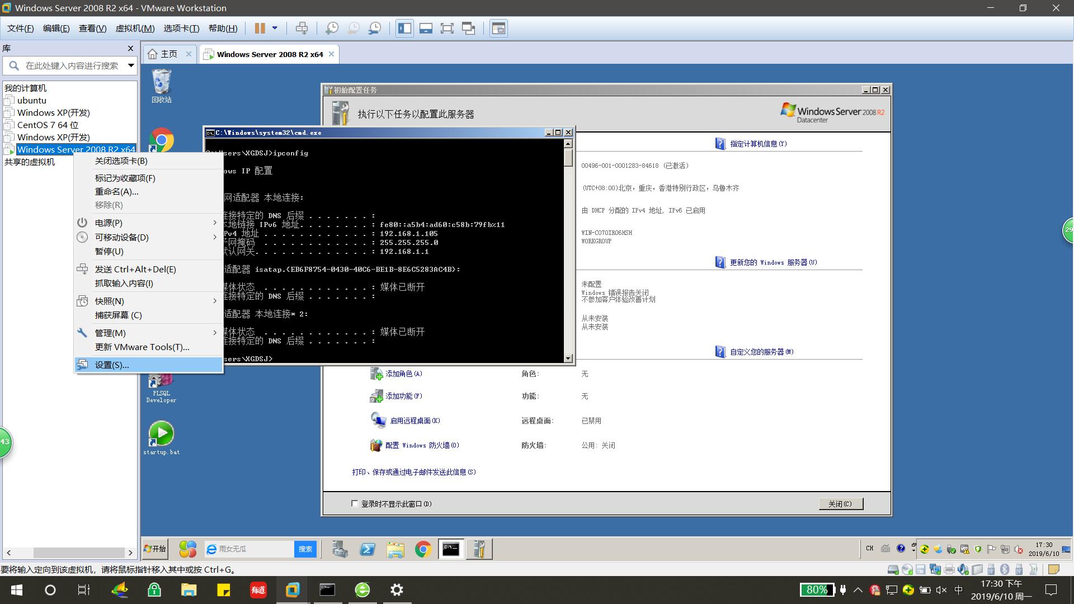Open the 文件(F) menu

coord(20,28)
